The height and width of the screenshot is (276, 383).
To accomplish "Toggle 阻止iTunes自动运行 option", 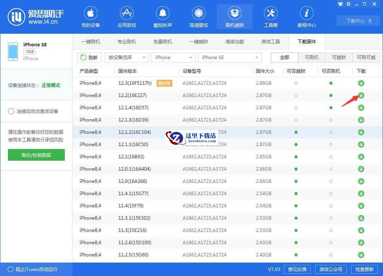I will [x=10, y=269].
